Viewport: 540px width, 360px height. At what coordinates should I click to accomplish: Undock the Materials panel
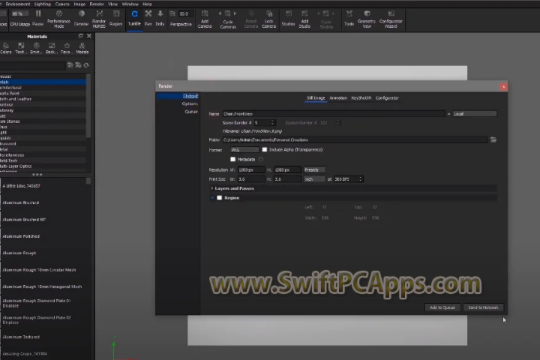coord(80,36)
